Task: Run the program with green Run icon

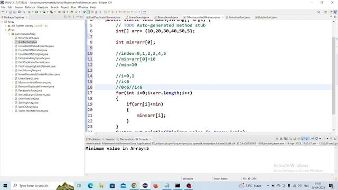Action: (x=36, y=12)
